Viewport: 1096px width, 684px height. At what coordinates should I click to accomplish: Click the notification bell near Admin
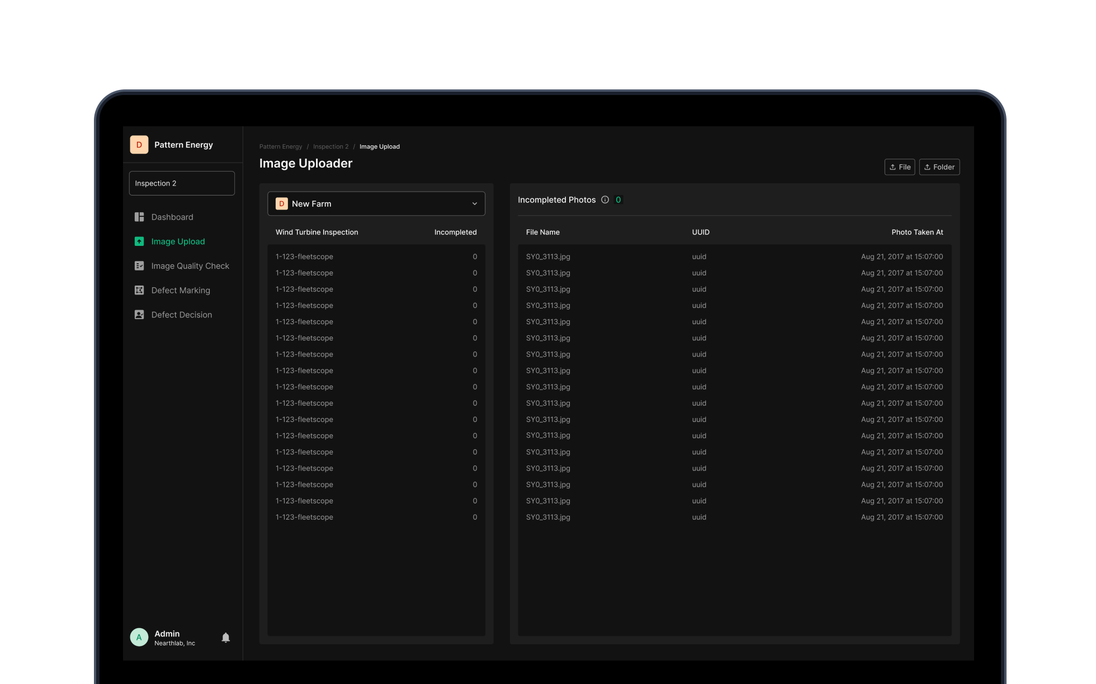coord(225,637)
